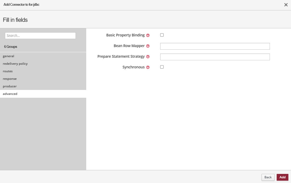
Task: Show help tooltip for Synchronous option
Action: 148,67
